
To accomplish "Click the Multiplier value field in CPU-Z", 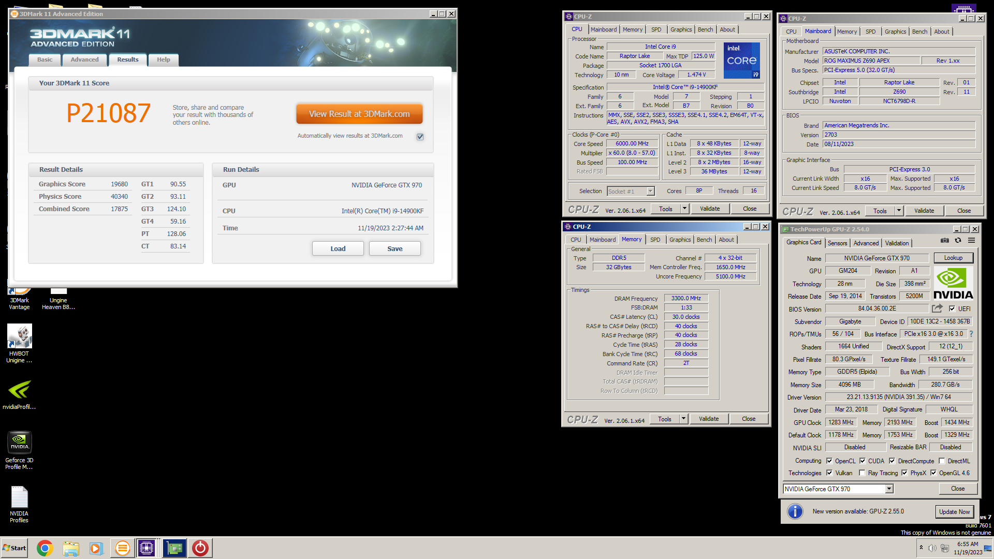I will coord(632,153).
